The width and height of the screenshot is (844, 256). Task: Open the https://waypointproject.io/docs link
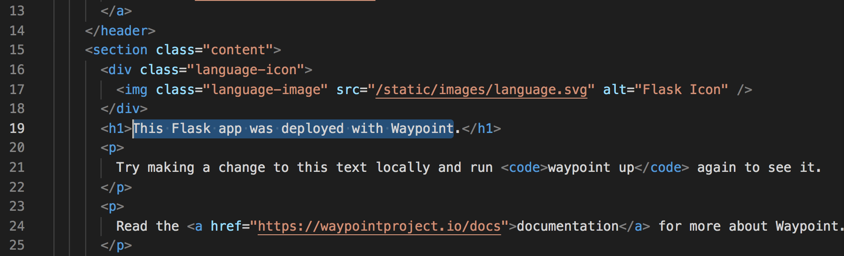pyautogui.click(x=379, y=226)
